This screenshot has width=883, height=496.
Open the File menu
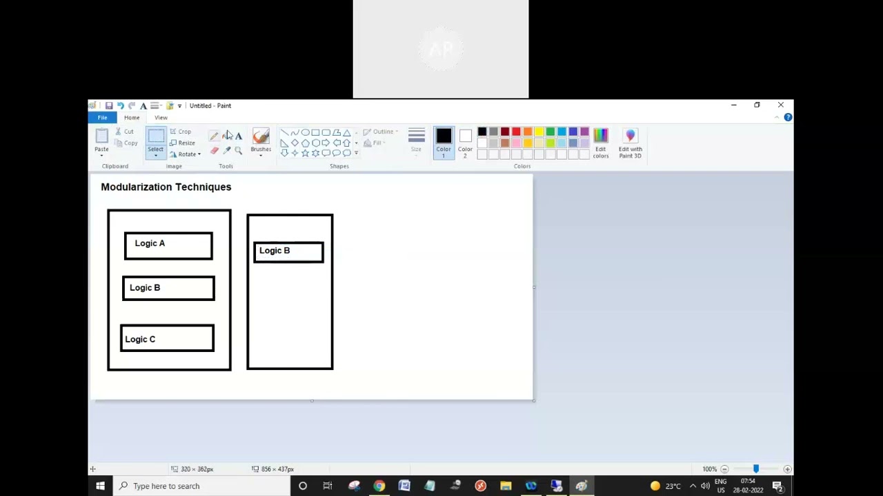click(x=102, y=118)
